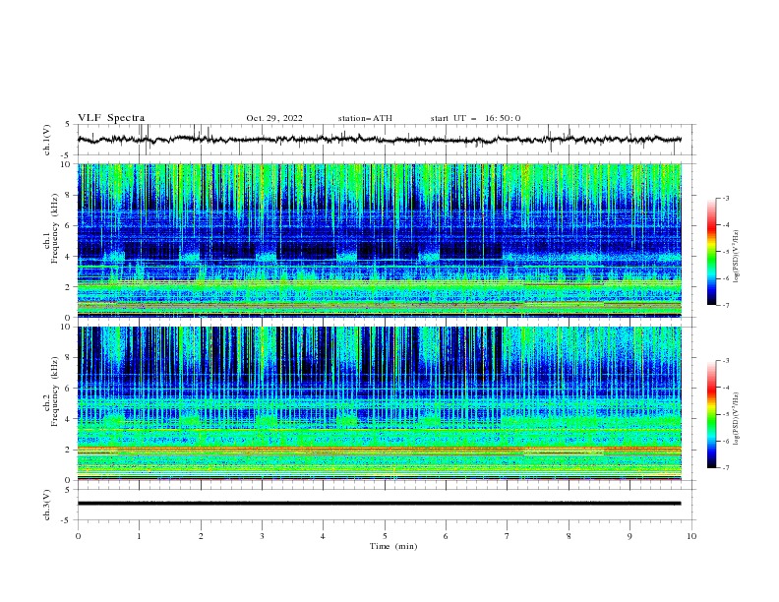The width and height of the screenshot is (779, 602).
Task: Click time axis tick label "10"
Action: click(691, 536)
